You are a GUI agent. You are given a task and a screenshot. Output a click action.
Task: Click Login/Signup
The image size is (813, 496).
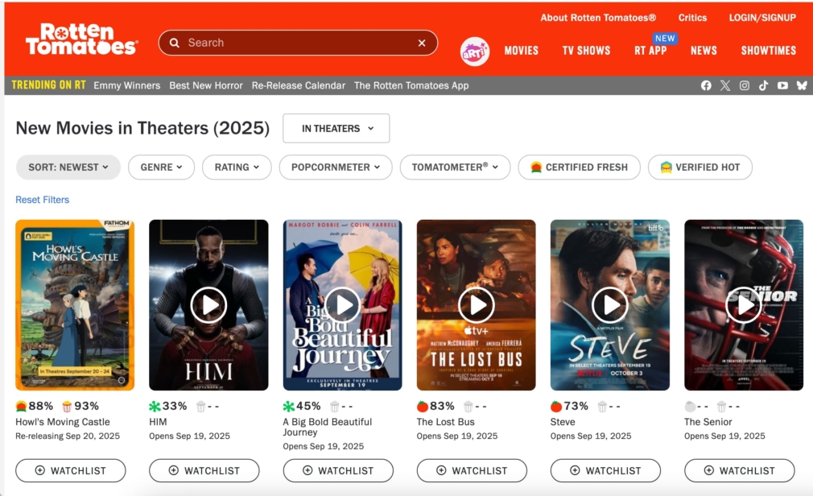pyautogui.click(x=762, y=18)
